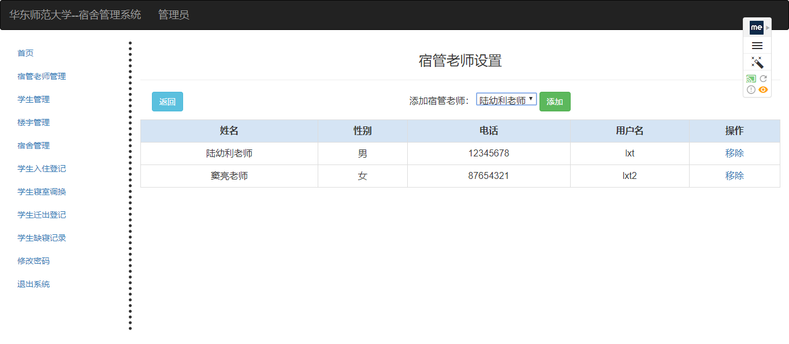Viewport: 789px width, 344px height.
Task: Click gender cell 男
Action: 363,154
